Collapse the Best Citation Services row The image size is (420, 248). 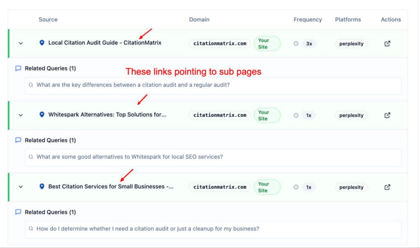[21, 187]
